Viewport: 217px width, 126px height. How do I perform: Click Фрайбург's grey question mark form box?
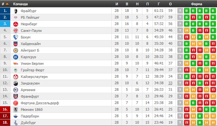tap(180, 11)
